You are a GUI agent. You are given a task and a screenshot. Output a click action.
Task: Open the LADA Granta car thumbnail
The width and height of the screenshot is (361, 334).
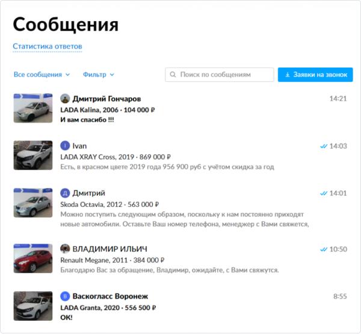(x=33, y=306)
